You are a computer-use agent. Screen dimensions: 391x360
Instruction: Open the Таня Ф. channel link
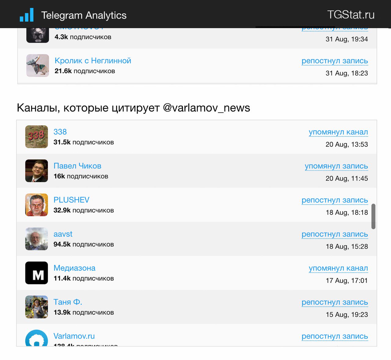68,302
